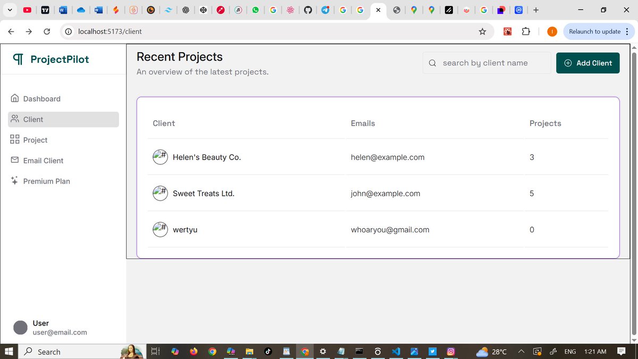Open the tab search dropdown arrow
Image resolution: width=638 pixels, height=359 pixels.
[x=10, y=10]
